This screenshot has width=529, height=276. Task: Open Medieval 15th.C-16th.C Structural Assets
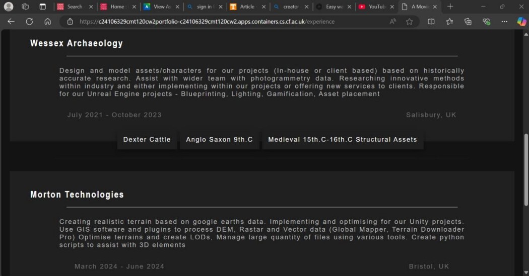(x=343, y=139)
